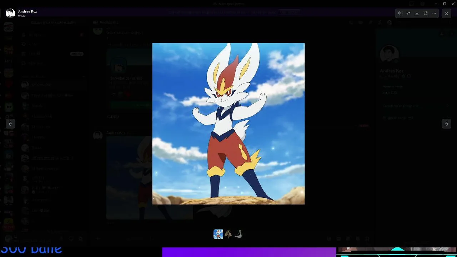
Task: Click the '19:55' timestamp under the name
Action: pyautogui.click(x=21, y=16)
